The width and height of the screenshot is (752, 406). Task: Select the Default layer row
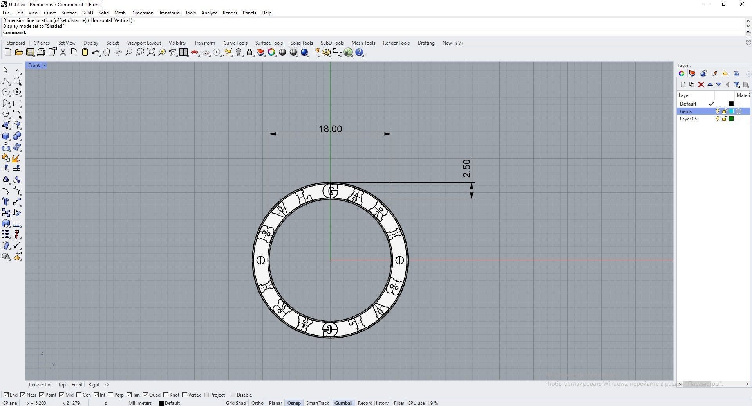point(714,104)
